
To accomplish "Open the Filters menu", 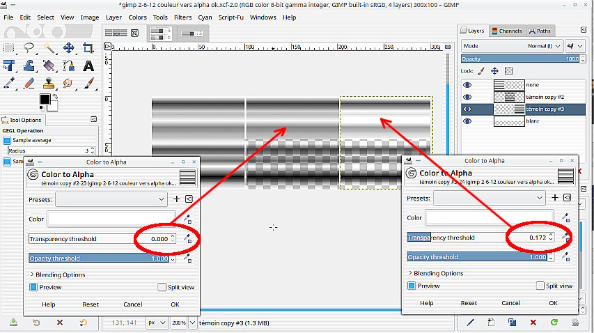I will tap(182, 17).
